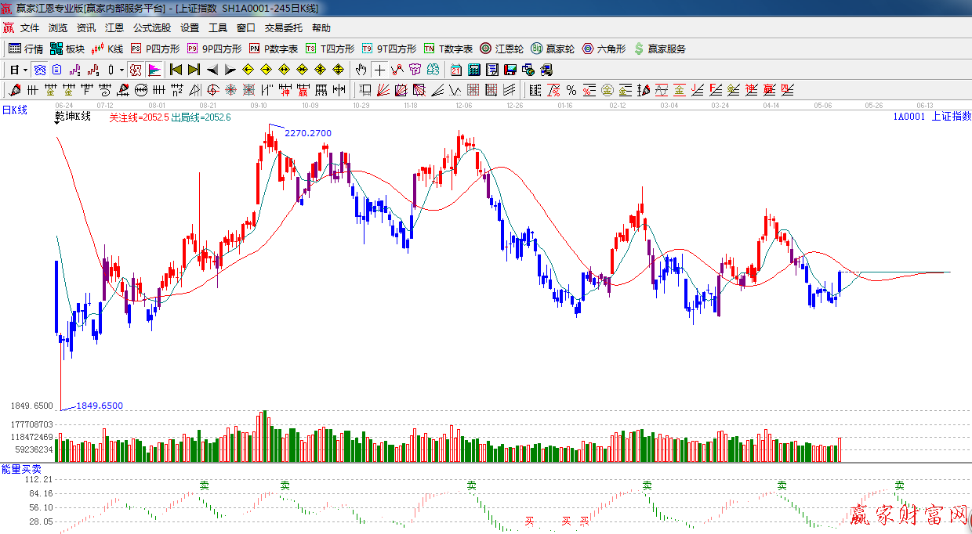The height and width of the screenshot is (534, 972).
Task: Open the 交易委托 menu
Action: [283, 27]
